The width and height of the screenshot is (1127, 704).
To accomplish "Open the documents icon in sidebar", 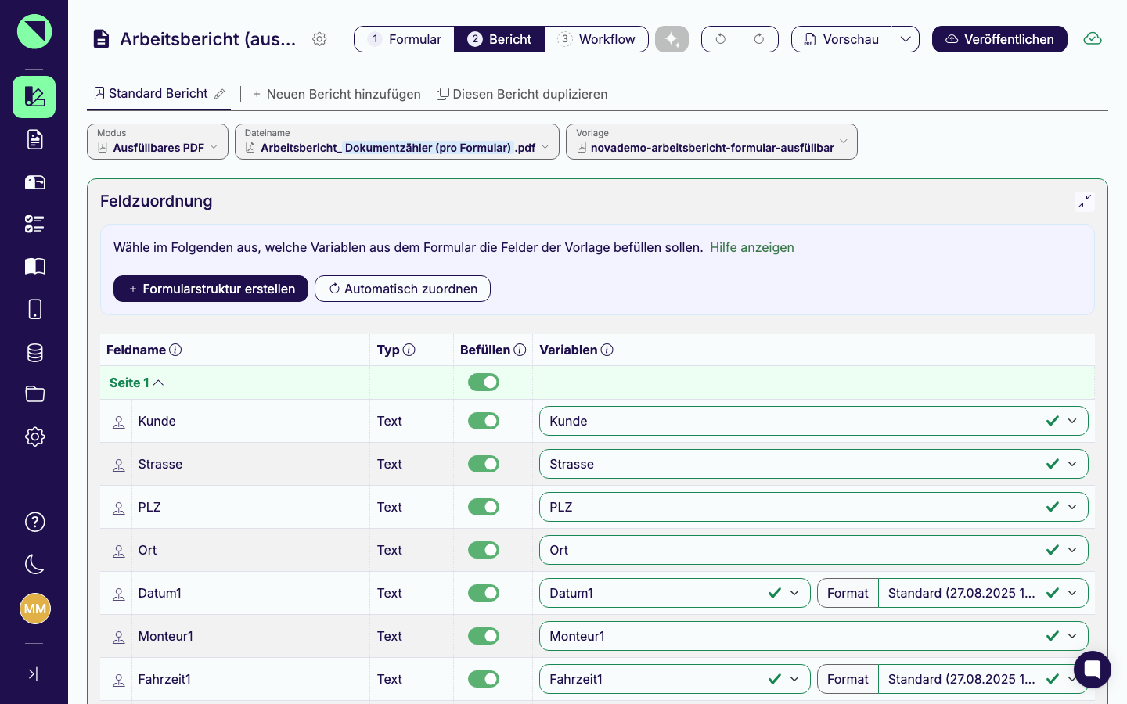I will 34,139.
